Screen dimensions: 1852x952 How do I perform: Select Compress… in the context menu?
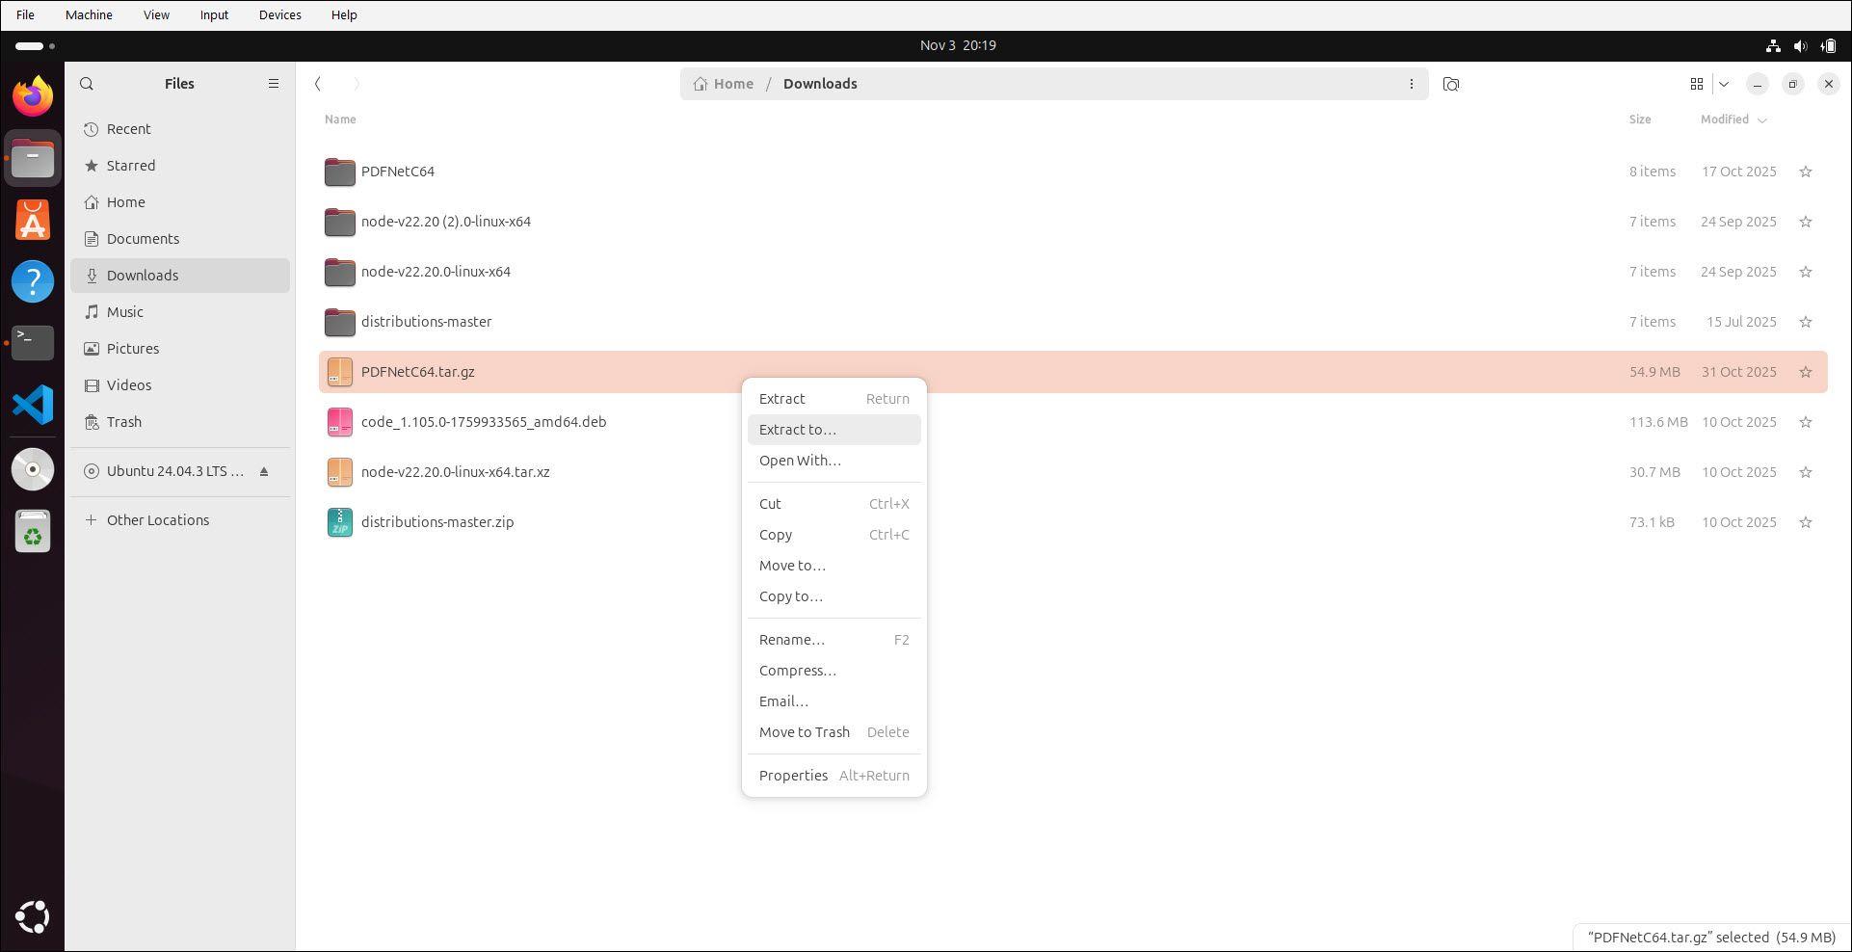[798, 671]
